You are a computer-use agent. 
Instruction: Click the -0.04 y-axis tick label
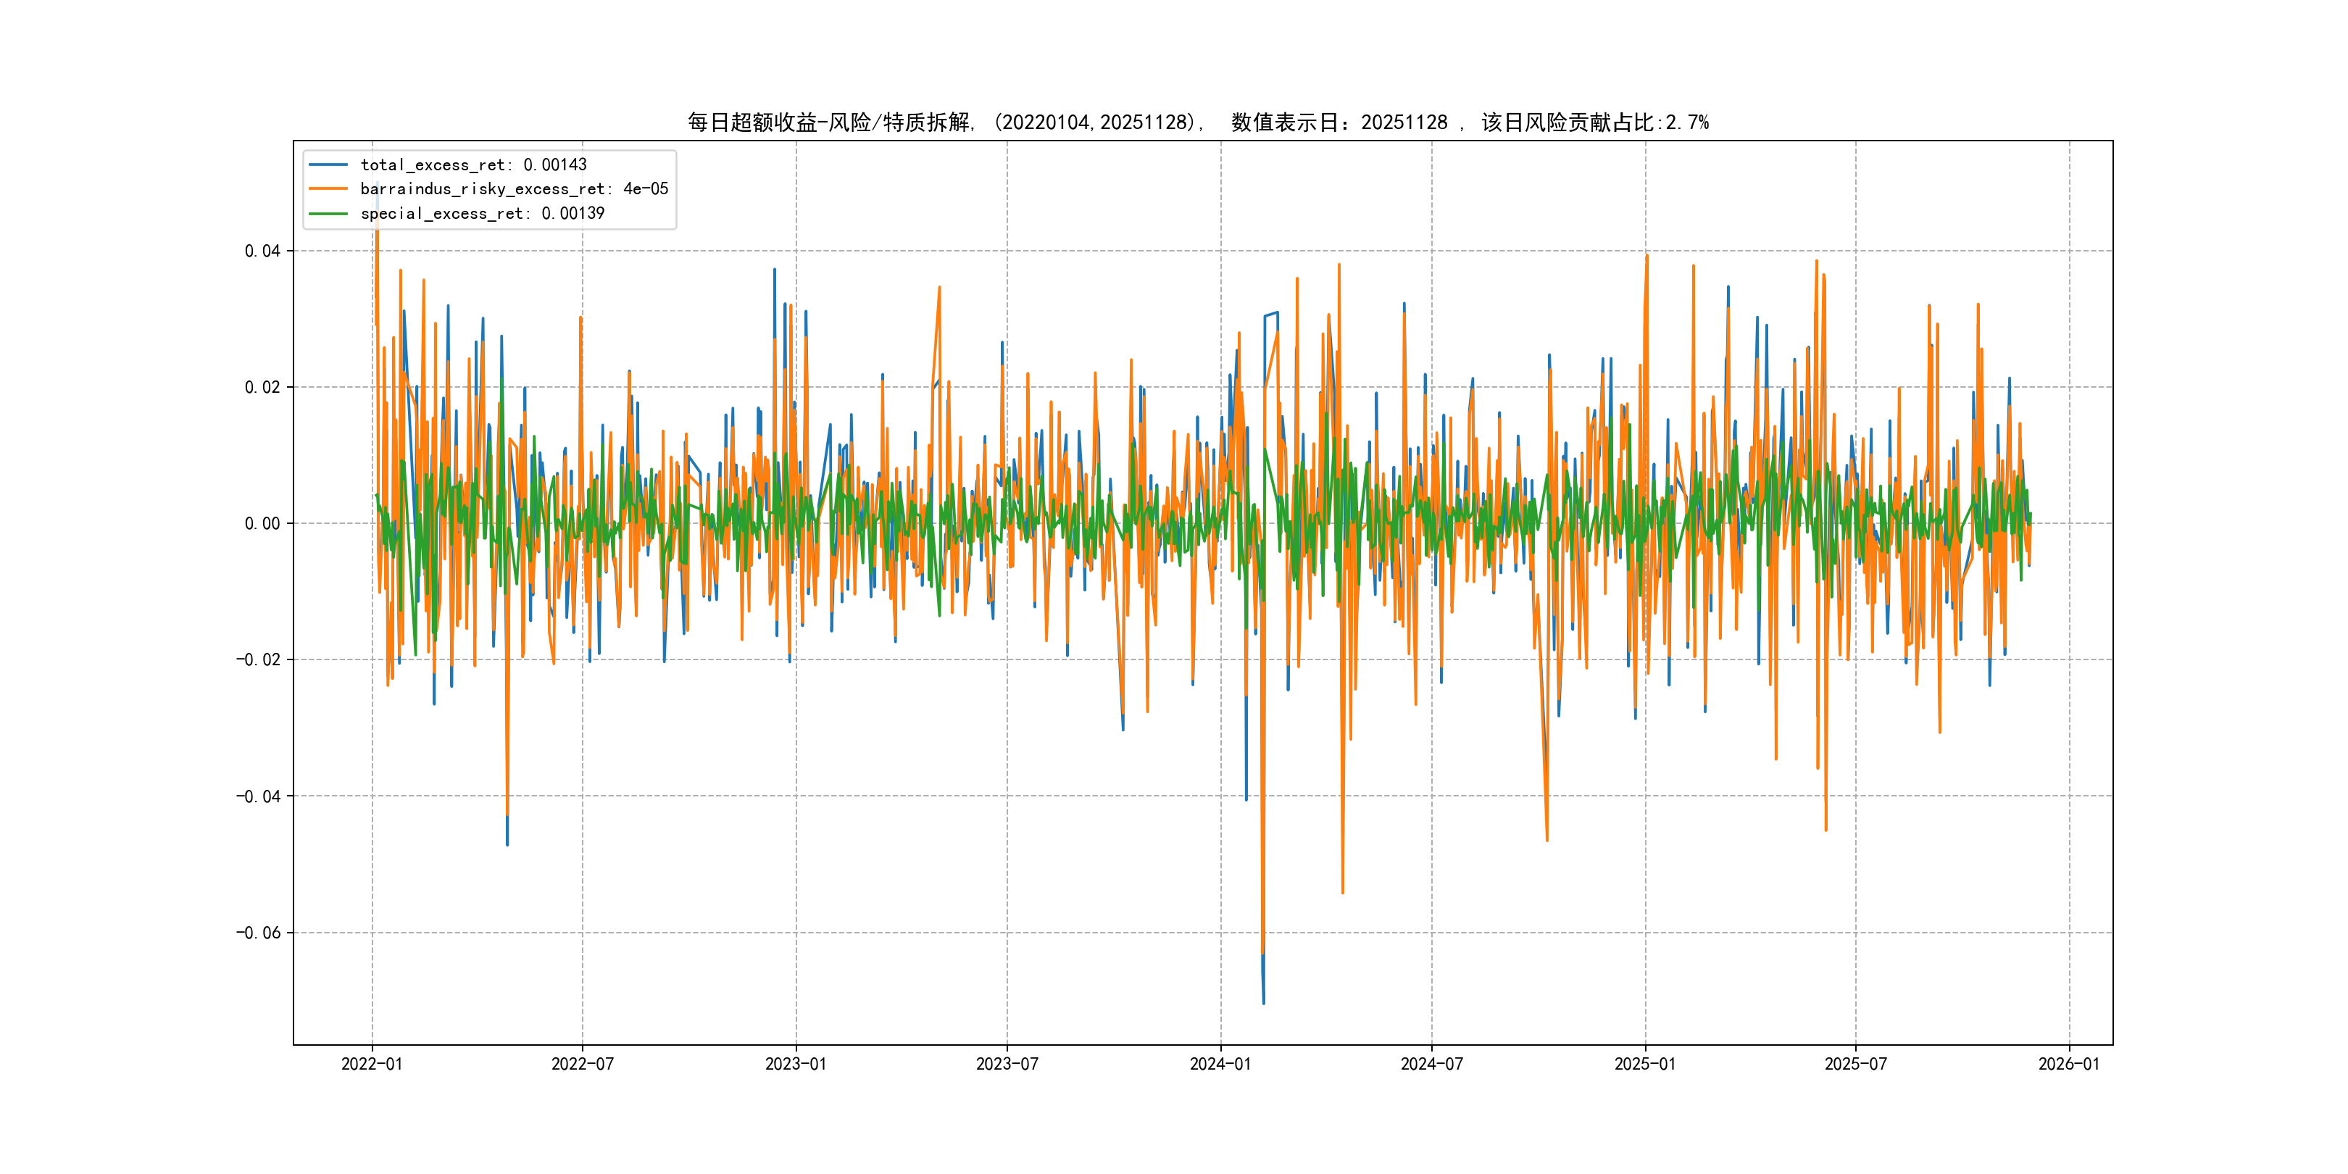coord(258,796)
